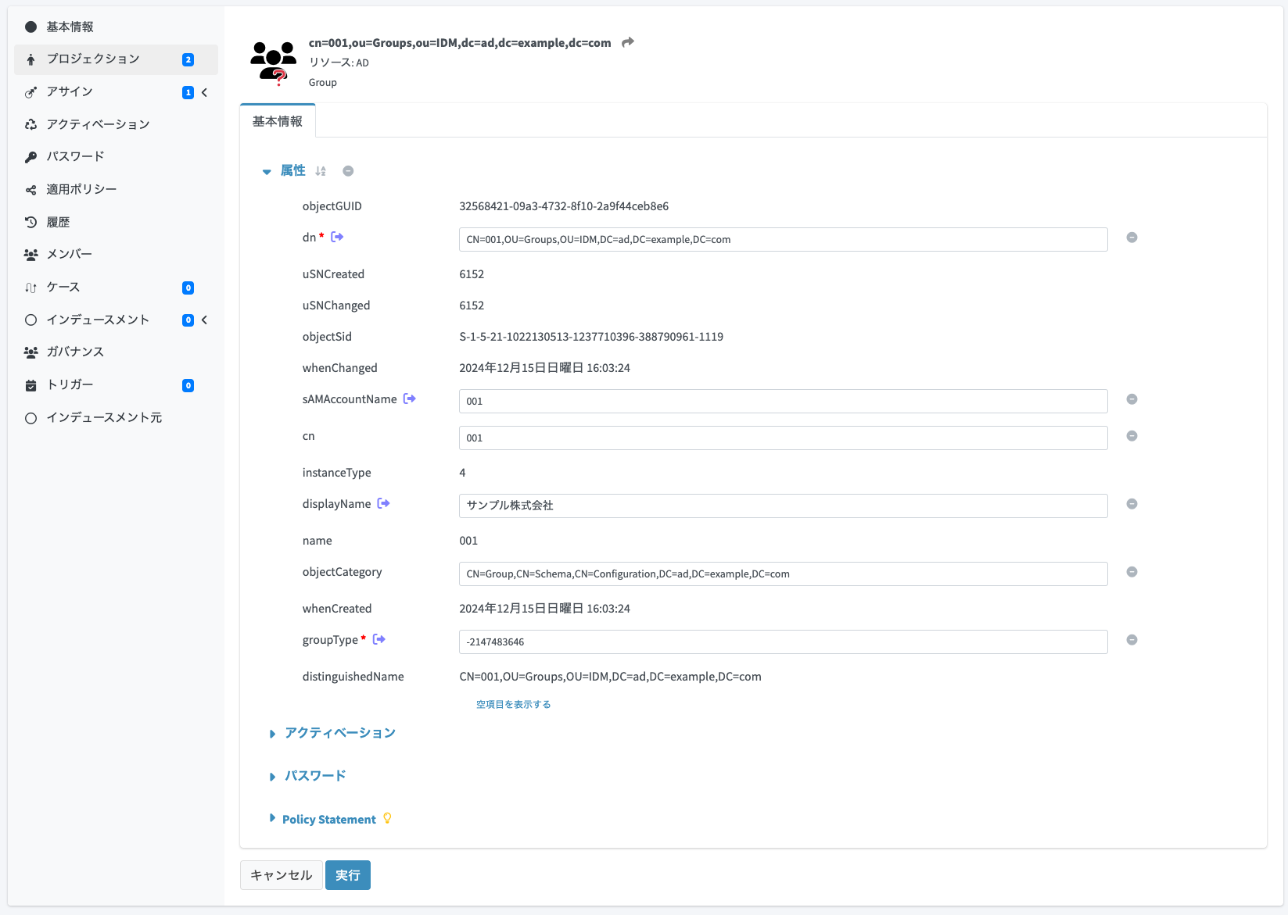Click the group object icon with question mark
1288x915 pixels.
tap(273, 63)
